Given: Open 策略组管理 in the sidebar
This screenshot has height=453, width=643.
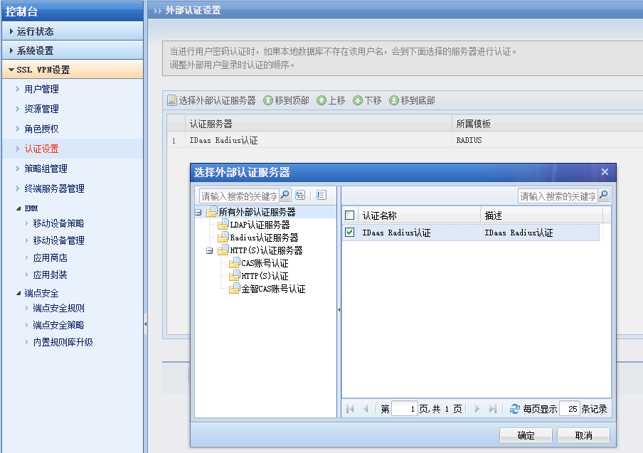Looking at the screenshot, I should point(46,169).
